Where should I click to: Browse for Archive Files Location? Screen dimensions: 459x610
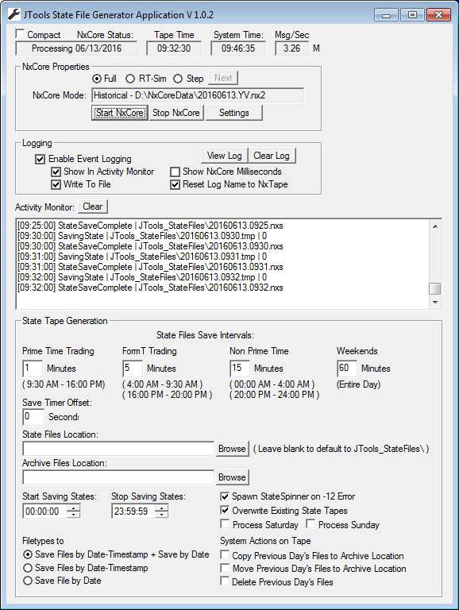click(x=232, y=477)
